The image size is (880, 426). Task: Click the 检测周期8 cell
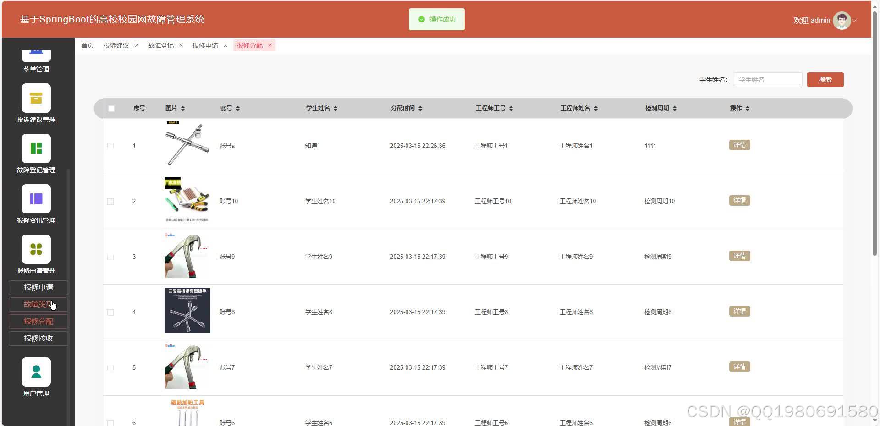658,312
